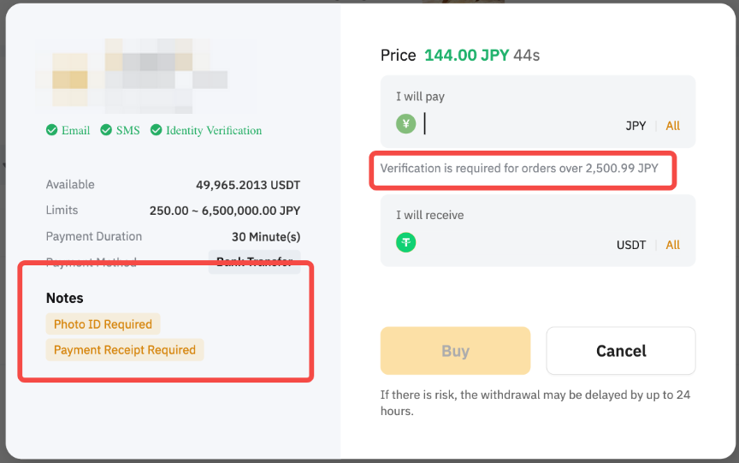
Task: Click the Email verified checkmark icon
Action: tap(52, 130)
